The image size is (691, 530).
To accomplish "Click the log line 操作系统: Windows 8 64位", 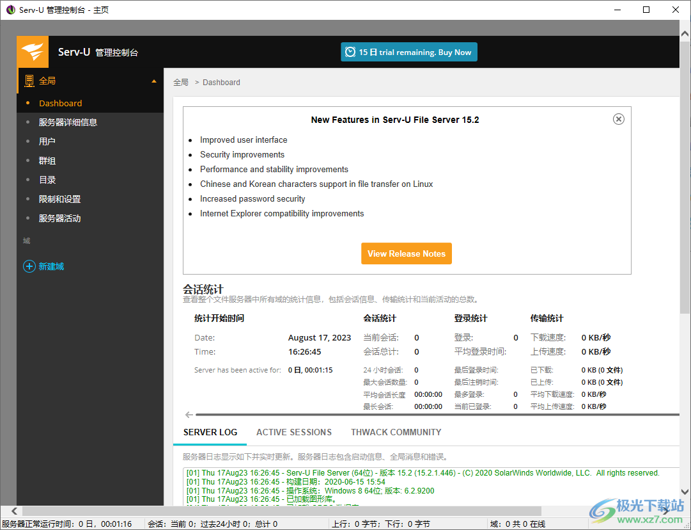I will tap(310, 491).
